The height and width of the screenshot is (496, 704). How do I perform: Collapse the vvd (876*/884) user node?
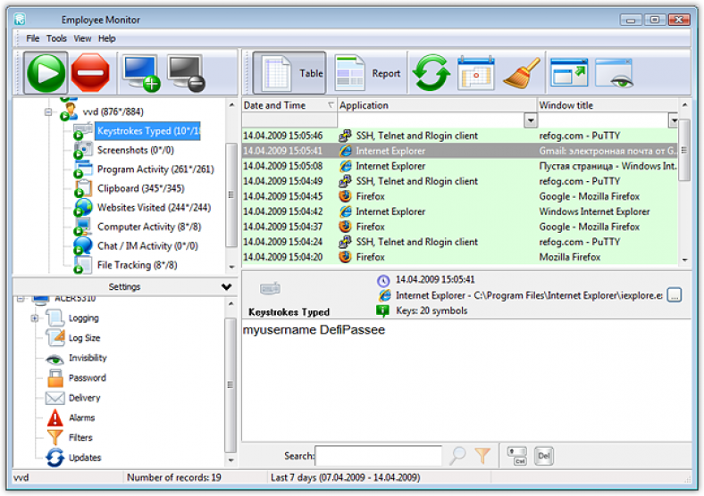click(48, 112)
